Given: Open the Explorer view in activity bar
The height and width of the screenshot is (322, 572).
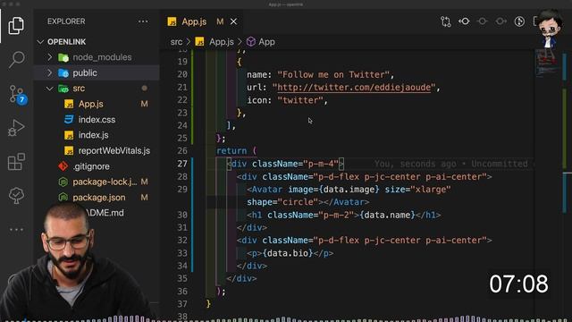Looking at the screenshot, I should tap(16, 25).
